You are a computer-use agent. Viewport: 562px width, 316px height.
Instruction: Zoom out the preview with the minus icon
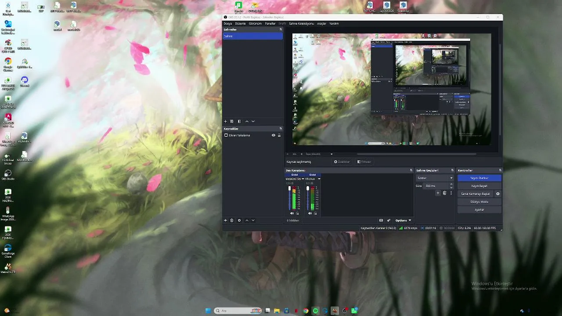click(288, 154)
